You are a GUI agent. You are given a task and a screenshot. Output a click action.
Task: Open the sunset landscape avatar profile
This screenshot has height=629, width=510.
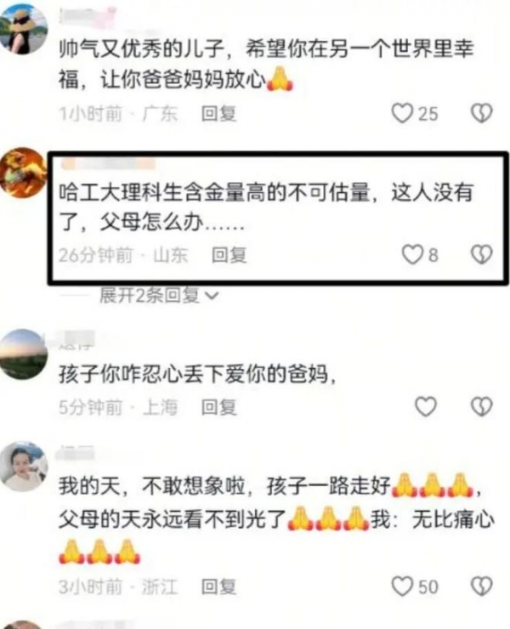tap(23, 354)
